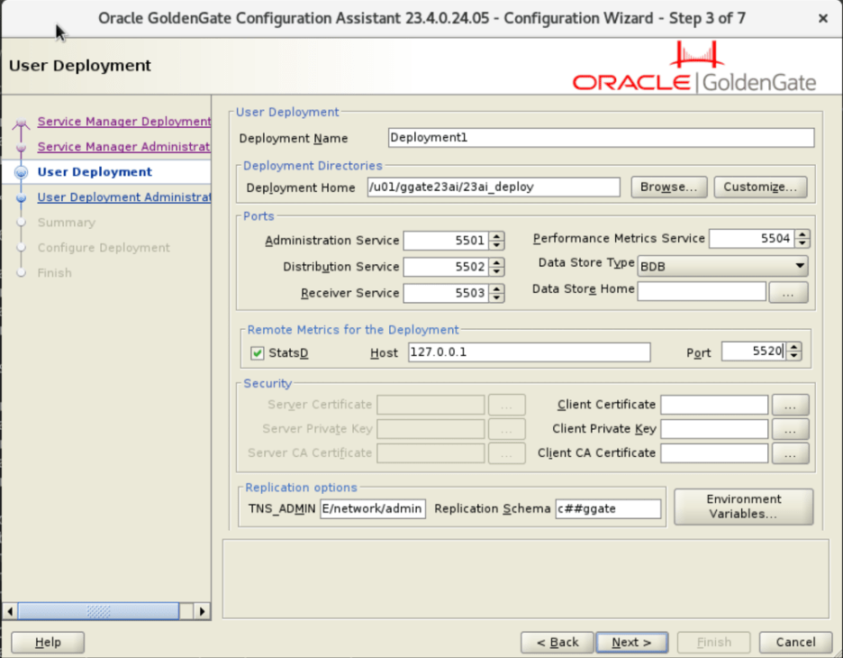This screenshot has height=658, width=843.
Task: Click the Data Store Home input field
Action: click(702, 292)
